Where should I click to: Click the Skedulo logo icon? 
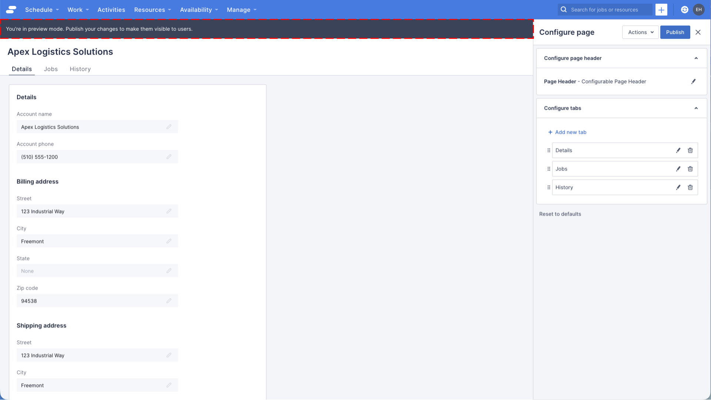point(11,9)
